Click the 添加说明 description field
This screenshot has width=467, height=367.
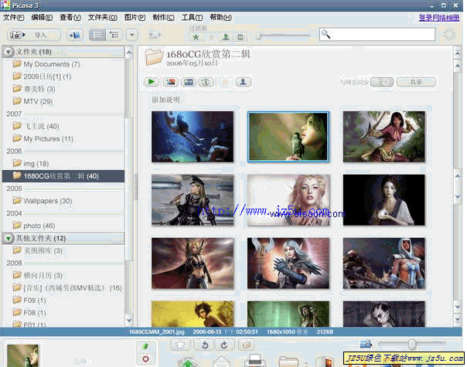pyautogui.click(x=165, y=100)
